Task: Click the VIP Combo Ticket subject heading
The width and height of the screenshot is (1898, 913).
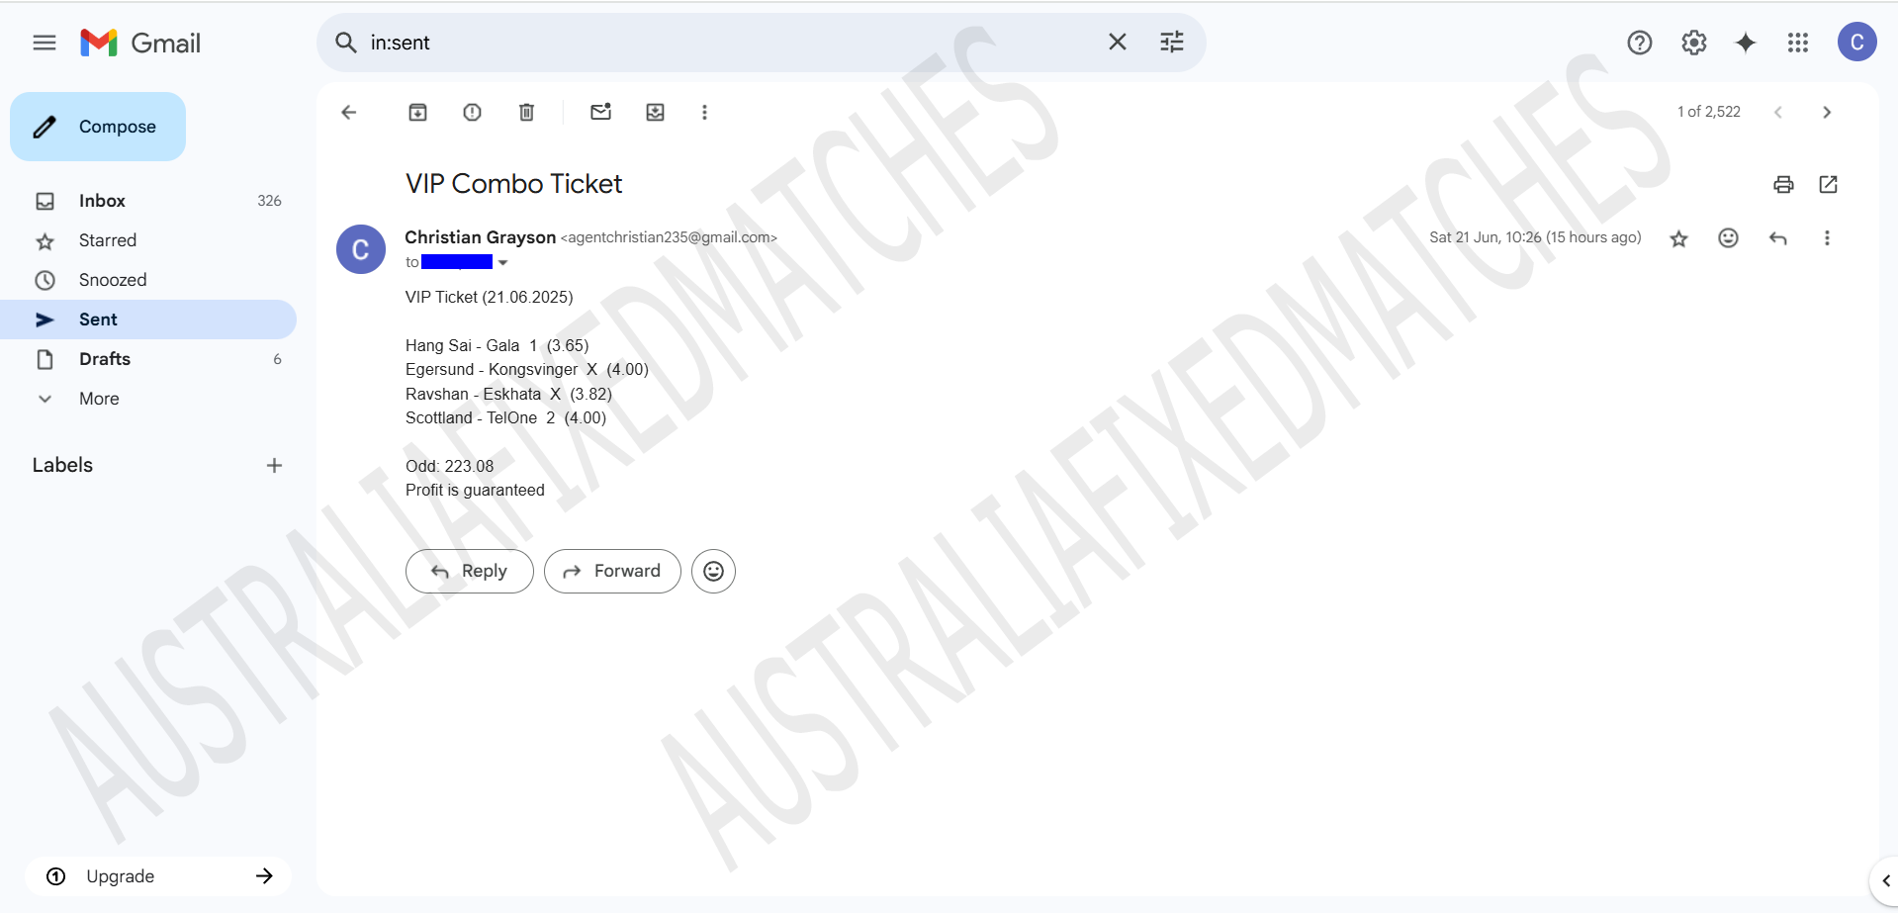Action: (x=513, y=184)
